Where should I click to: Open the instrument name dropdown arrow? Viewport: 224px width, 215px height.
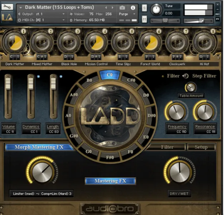21,8
